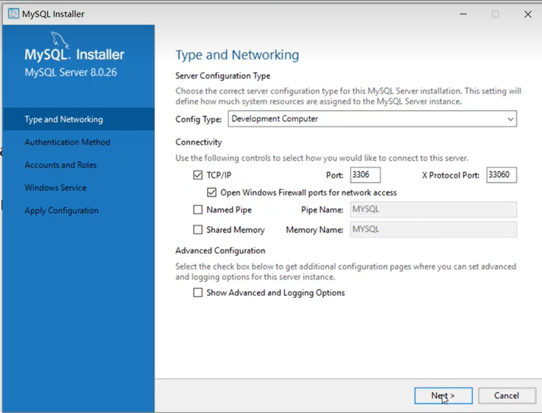
Task: Click the Memory Name field
Action: coord(434,230)
